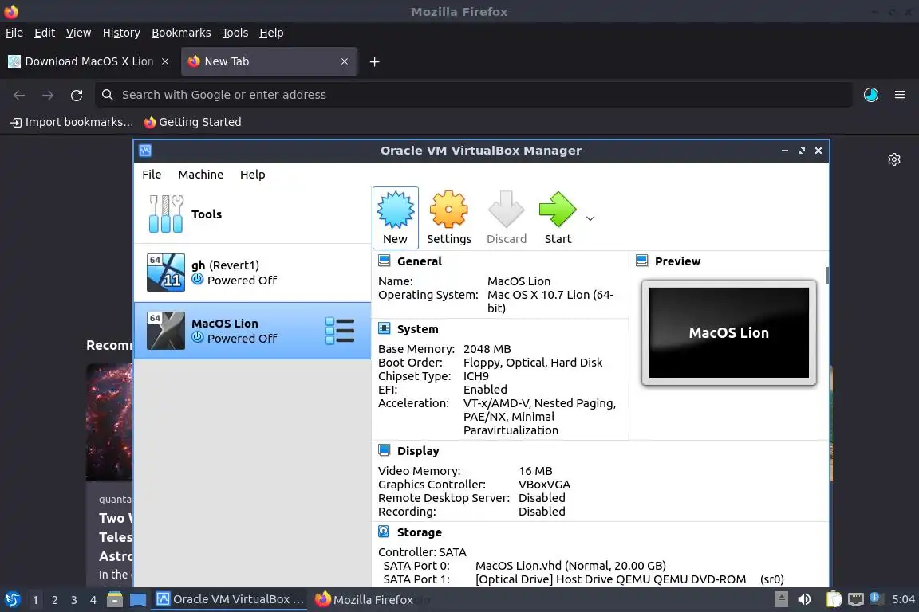Screen dimensions: 919x612
Task: Open the Display section title link
Action: pos(418,451)
